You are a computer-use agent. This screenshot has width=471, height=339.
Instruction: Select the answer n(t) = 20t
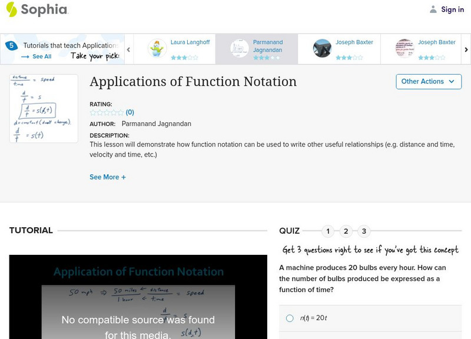[x=289, y=317]
